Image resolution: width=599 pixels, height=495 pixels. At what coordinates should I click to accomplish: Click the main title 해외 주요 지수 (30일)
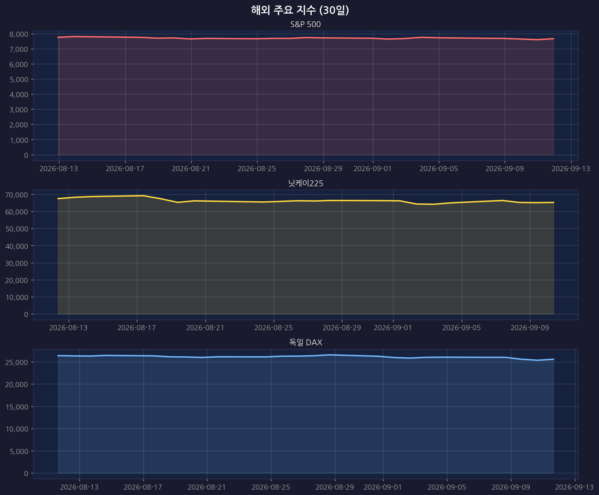click(300, 10)
